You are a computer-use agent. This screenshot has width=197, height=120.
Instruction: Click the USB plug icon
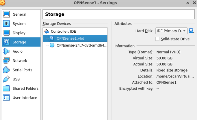6,79
